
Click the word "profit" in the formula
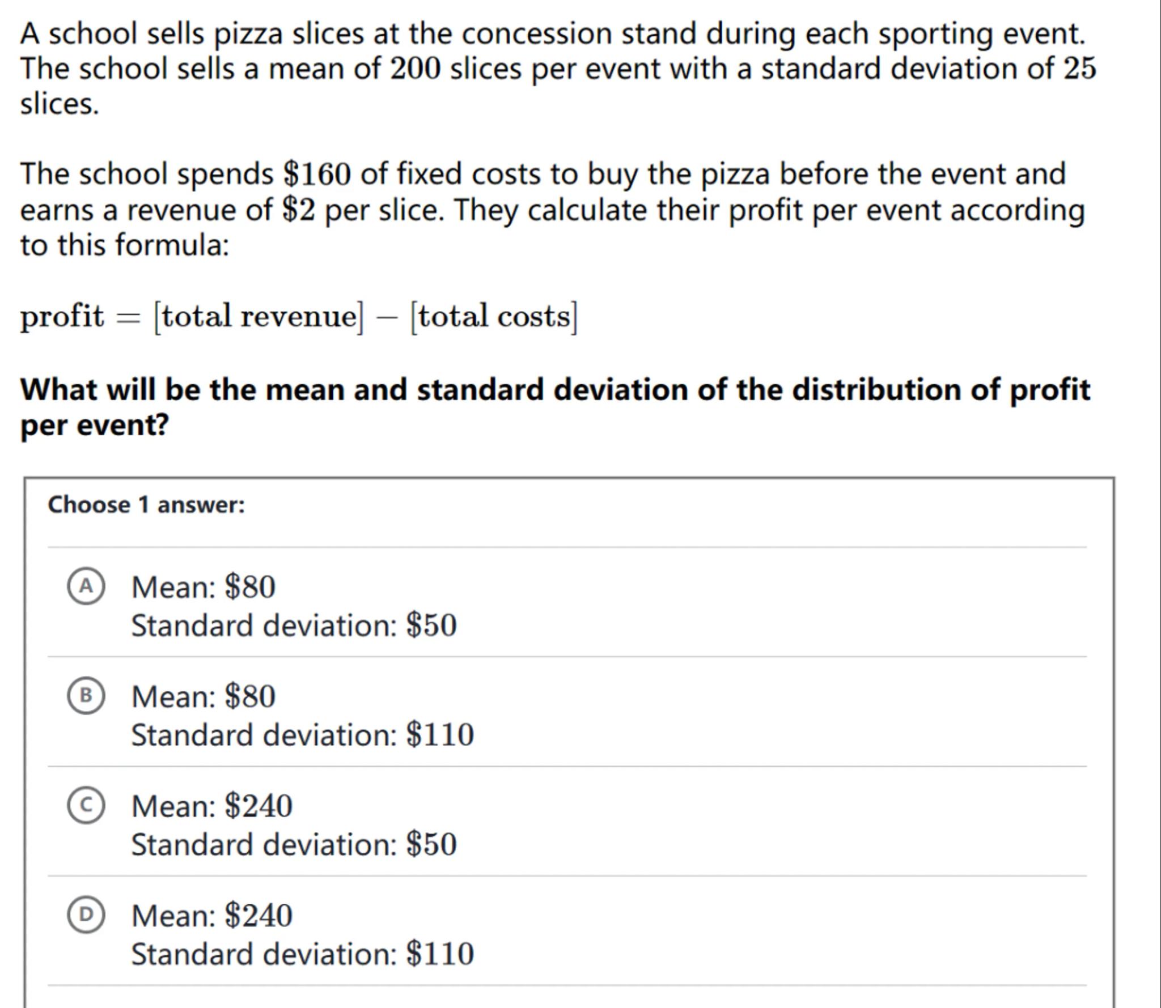click(62, 317)
